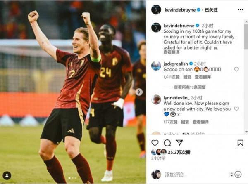View translation of the post caption
This screenshot has height=184, width=248.
[172, 52]
